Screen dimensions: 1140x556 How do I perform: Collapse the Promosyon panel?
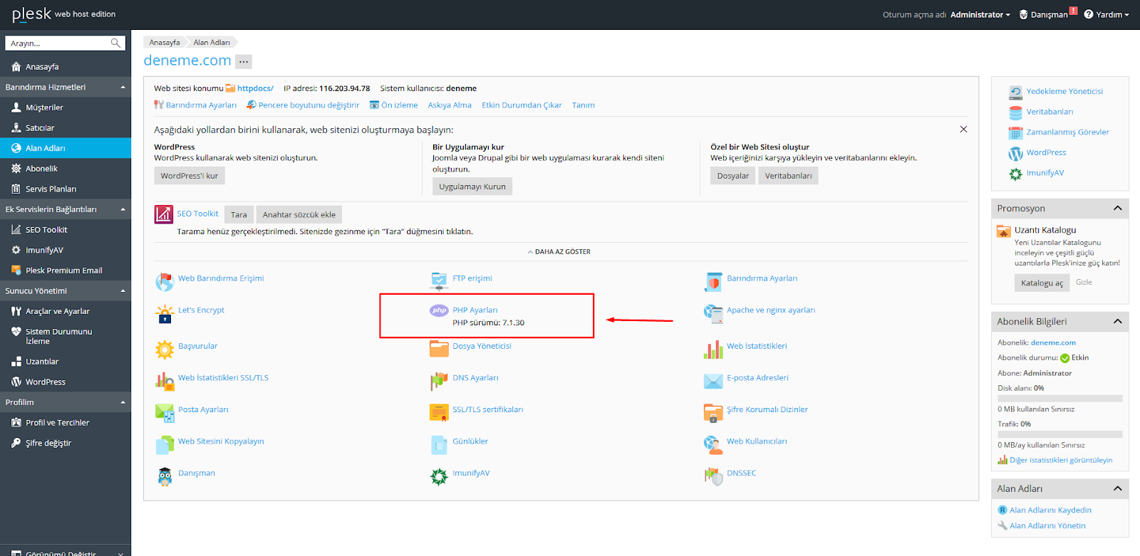click(1117, 209)
